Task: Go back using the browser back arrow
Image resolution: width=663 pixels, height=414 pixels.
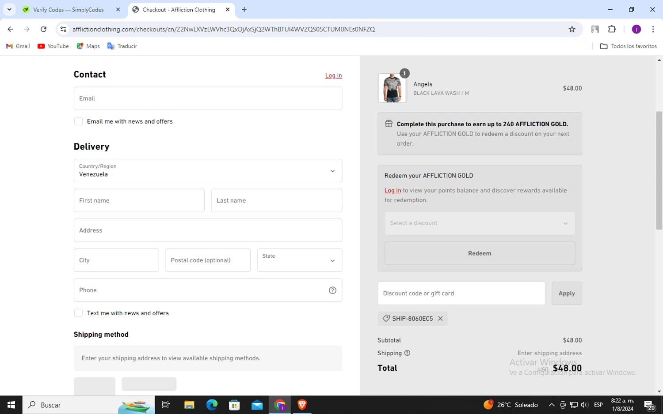Action: click(11, 29)
